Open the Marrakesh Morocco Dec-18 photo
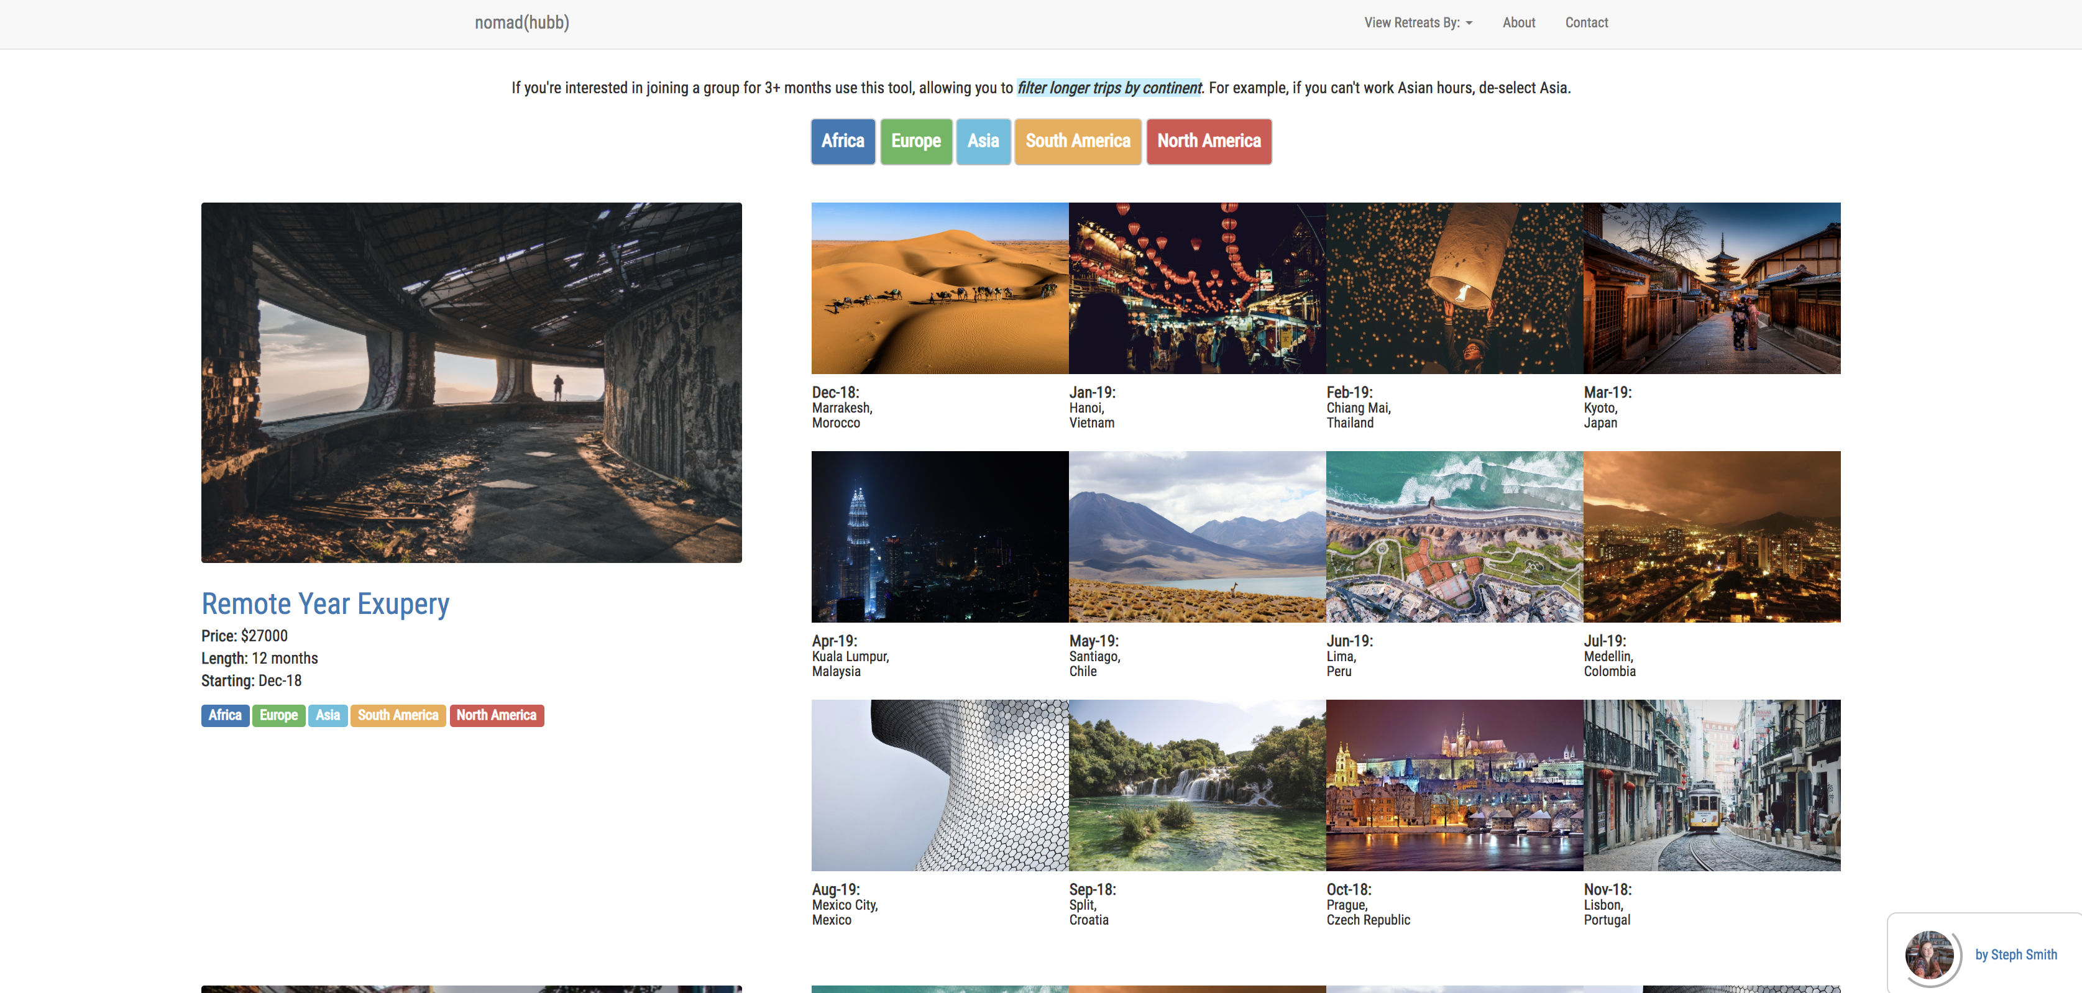2082x993 pixels. [x=939, y=288]
